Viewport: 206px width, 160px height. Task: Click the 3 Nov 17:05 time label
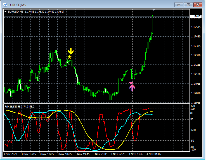pos(46,154)
